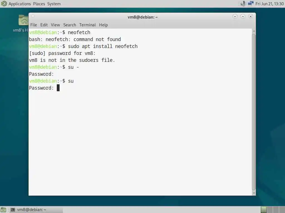Click the scrollbar up arrow

pos(254,31)
